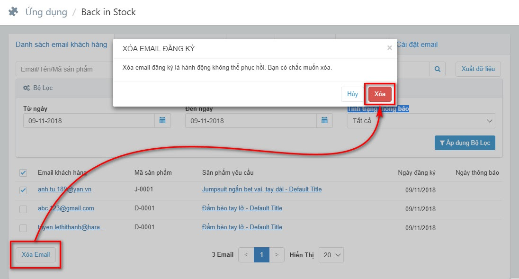
Task: Open 'Jumpsuit ngắn bẹt vai, tay dài' product link
Action: click(262, 189)
